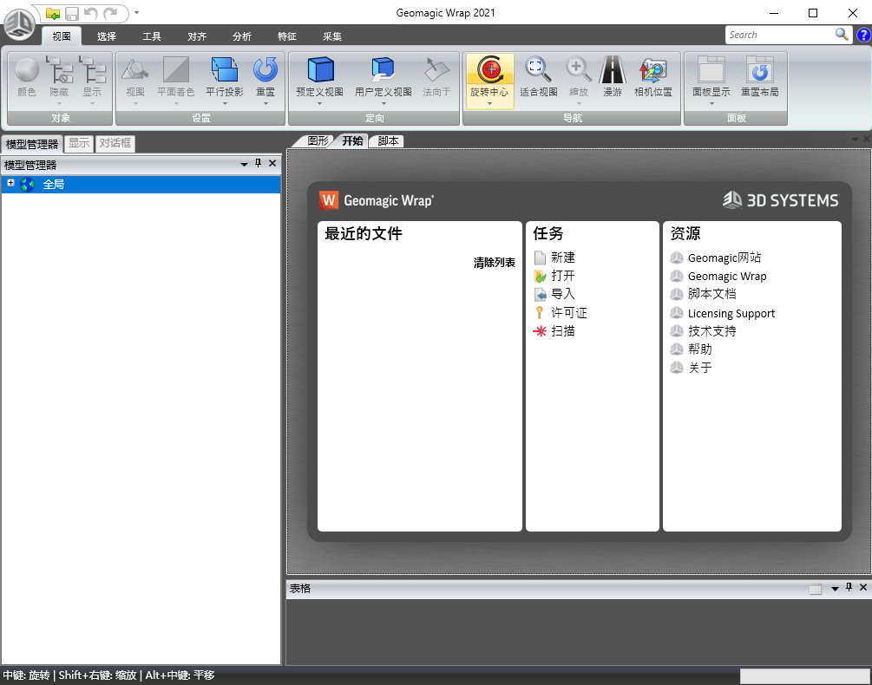Expand the 全局 tree node

coord(11,184)
